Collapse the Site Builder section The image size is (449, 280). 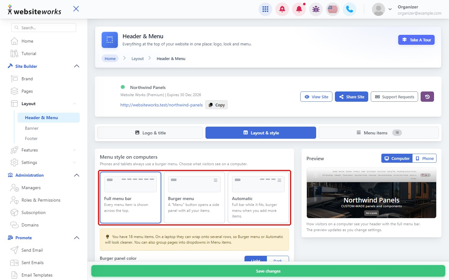point(77,66)
